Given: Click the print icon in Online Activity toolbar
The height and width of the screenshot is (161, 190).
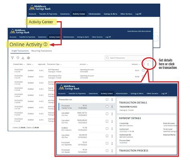Looking at the screenshot, I should [28, 58].
